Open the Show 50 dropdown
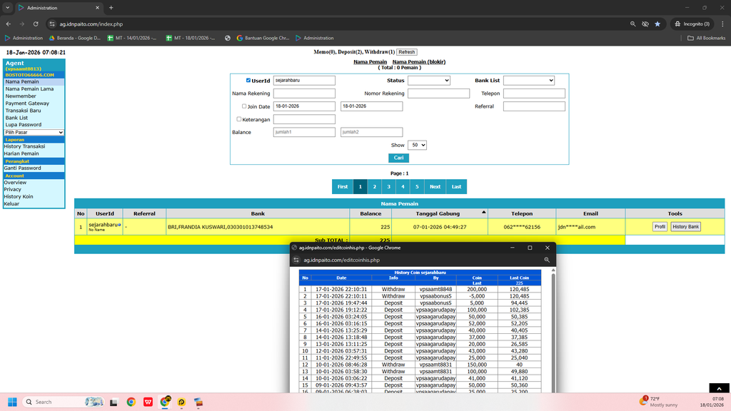731x411 pixels. click(x=417, y=145)
